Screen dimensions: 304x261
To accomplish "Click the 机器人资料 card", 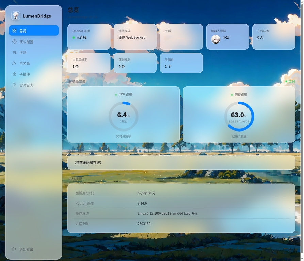I will (x=227, y=37).
